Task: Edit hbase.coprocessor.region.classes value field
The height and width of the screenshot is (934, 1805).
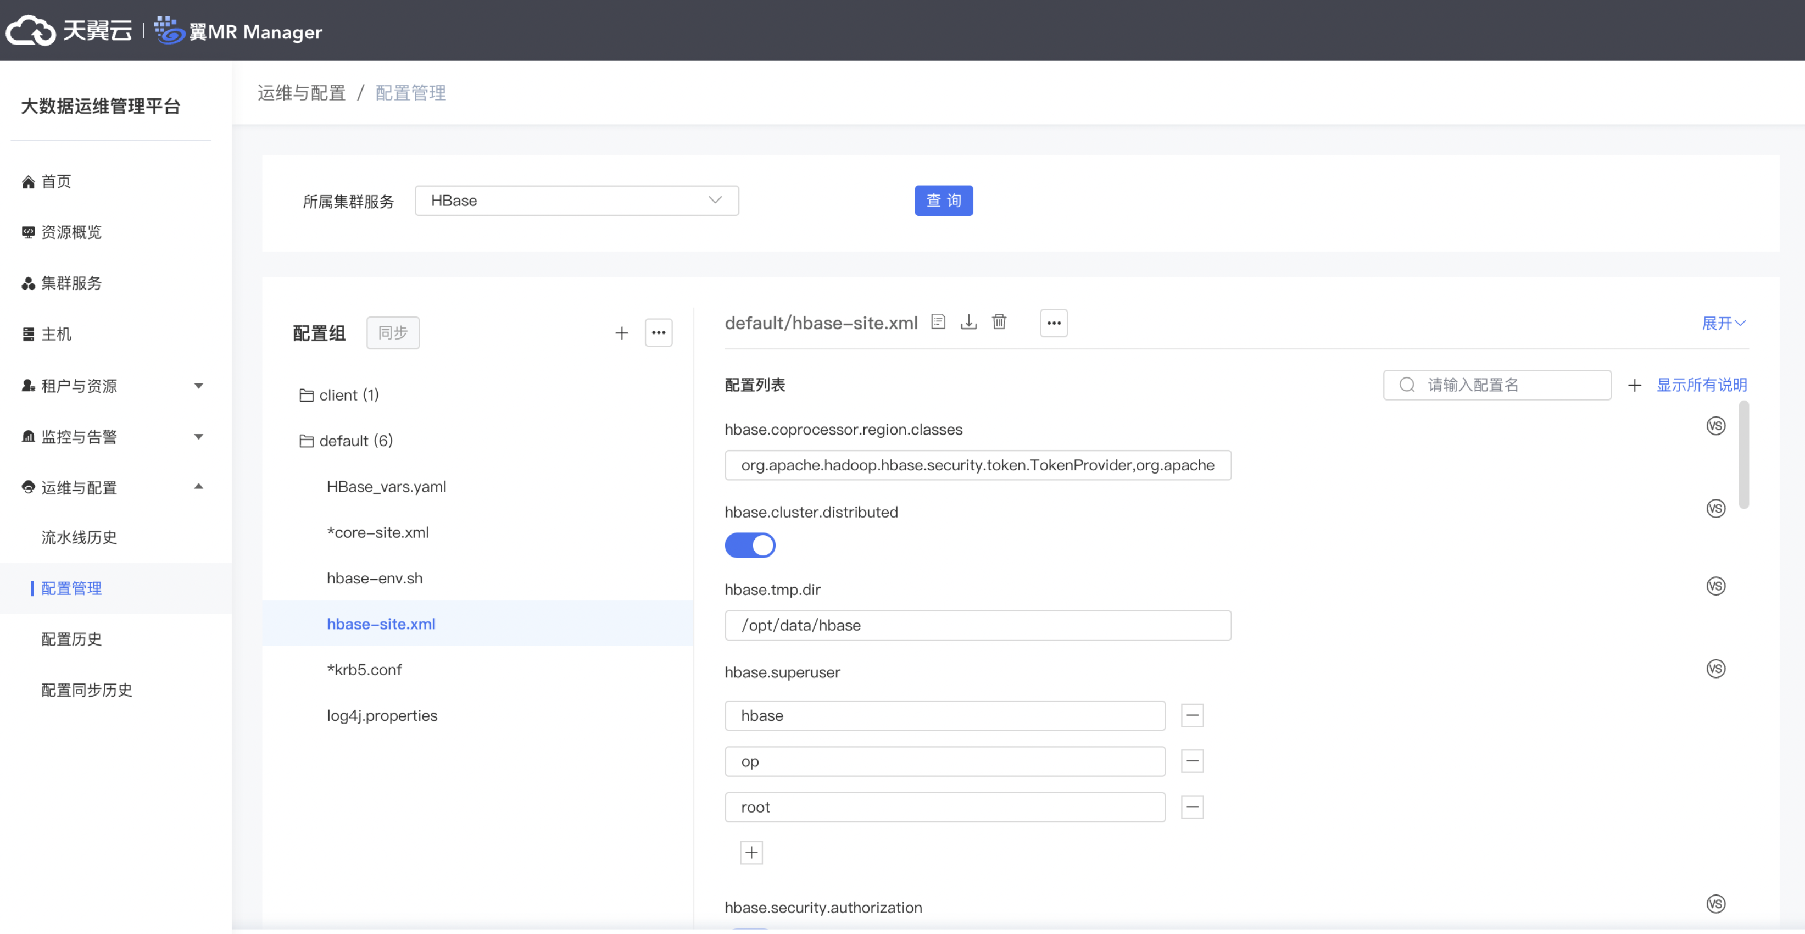Action: (x=977, y=465)
